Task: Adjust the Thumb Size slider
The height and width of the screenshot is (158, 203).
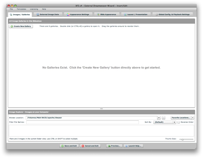Action: pos(183,139)
